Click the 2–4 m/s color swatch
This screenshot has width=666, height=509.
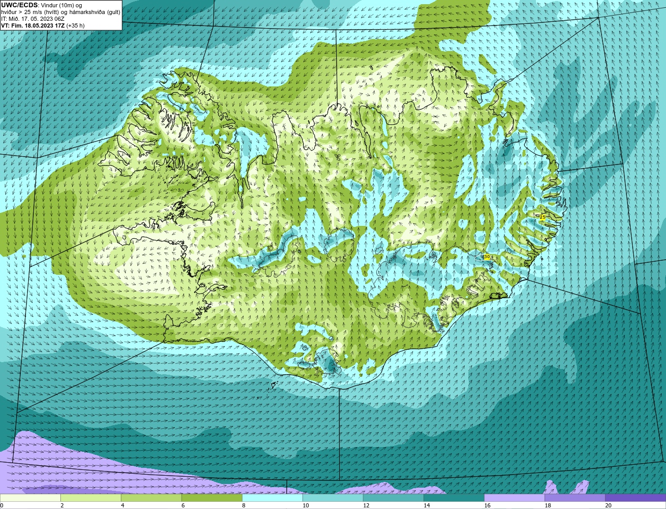point(91,498)
